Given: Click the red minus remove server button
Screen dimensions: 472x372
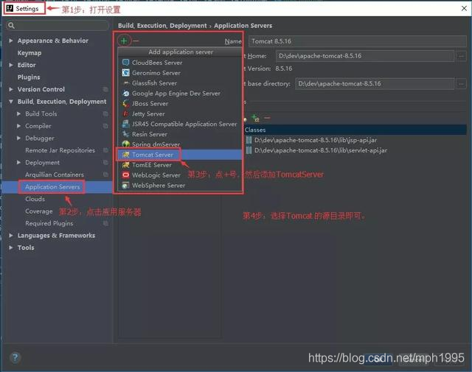Looking at the screenshot, I should click(136, 41).
